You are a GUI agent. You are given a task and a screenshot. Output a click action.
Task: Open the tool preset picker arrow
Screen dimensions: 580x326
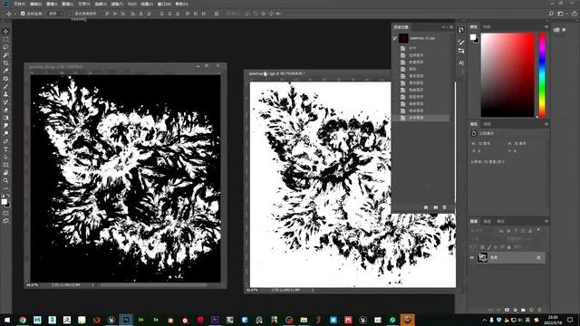point(14,14)
